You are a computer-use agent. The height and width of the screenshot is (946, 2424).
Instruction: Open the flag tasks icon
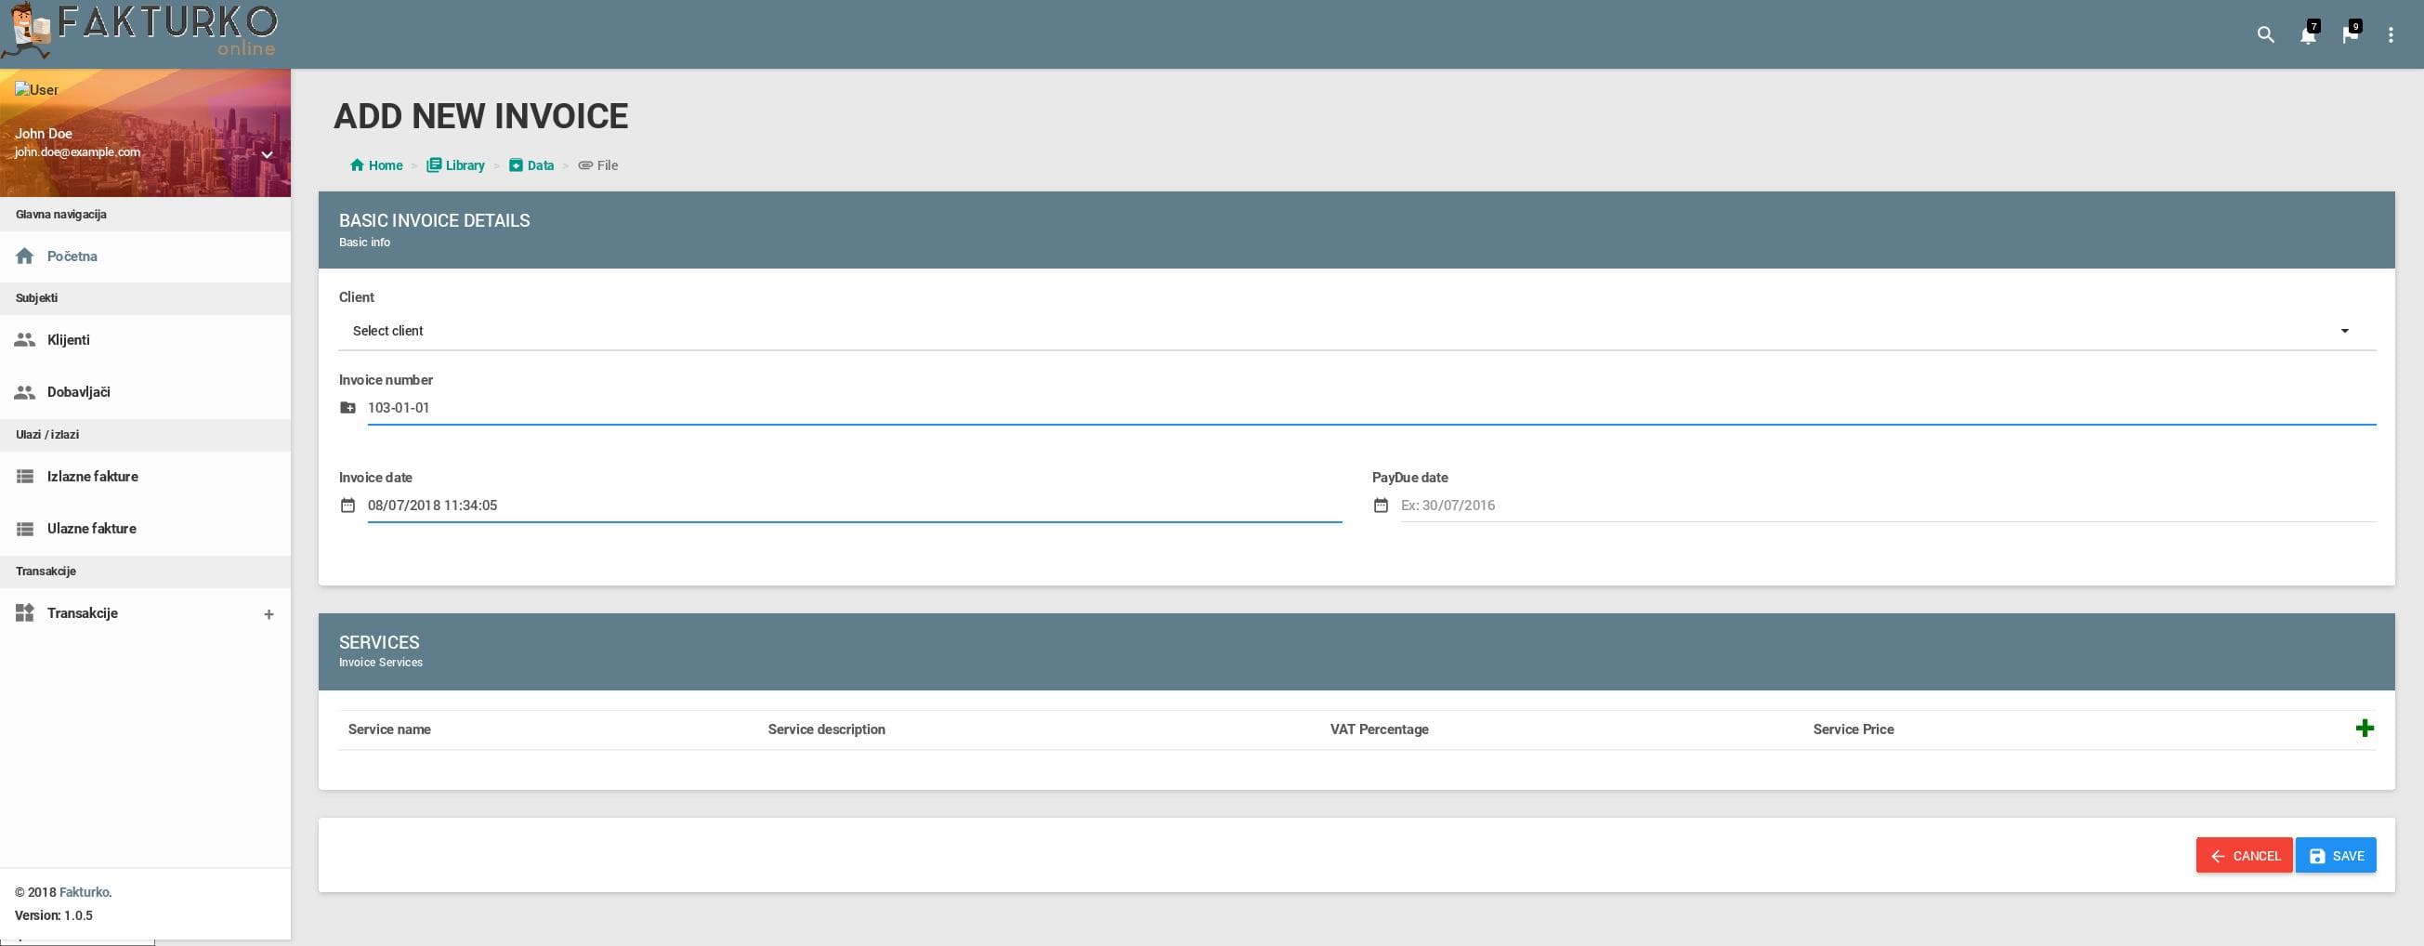(2351, 34)
